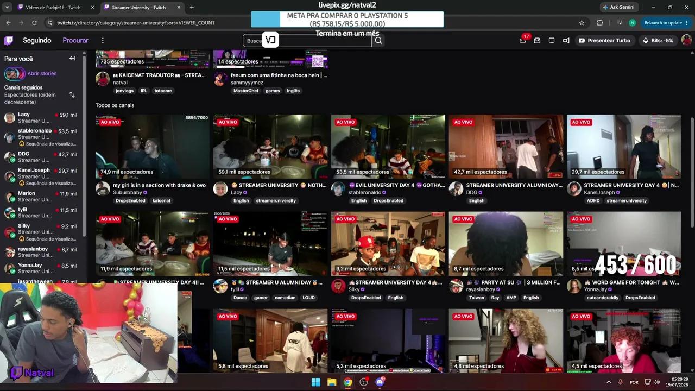Image resolution: width=695 pixels, height=391 pixels.
Task: Go back with browser back arrow
Action: coord(8,23)
